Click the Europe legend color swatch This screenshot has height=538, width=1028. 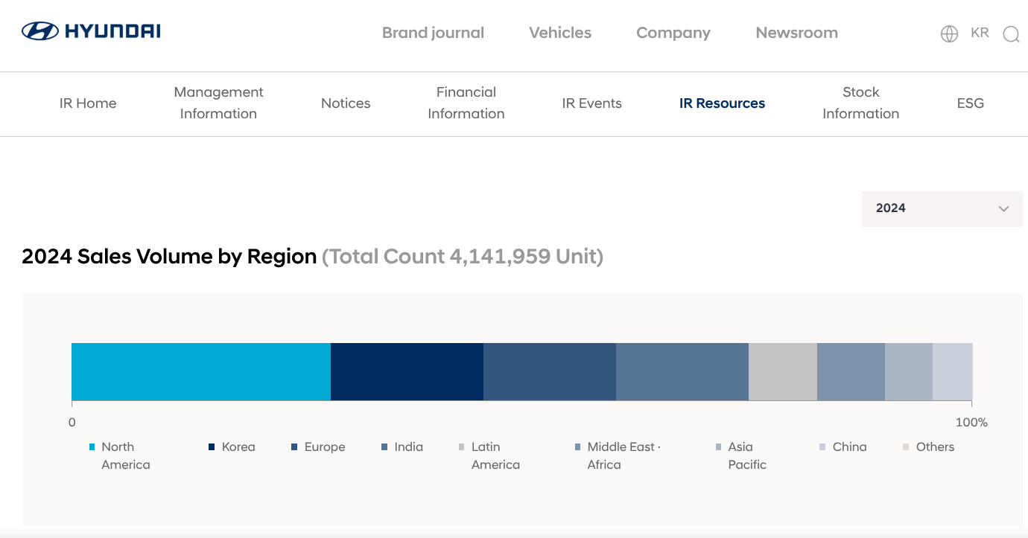295,447
